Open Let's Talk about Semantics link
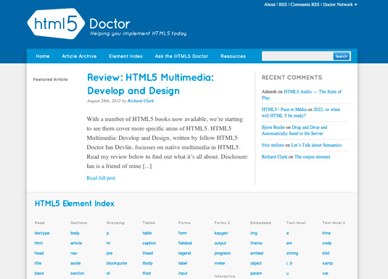Image resolution: width=388 pixels, height=279 pixels. [316, 145]
